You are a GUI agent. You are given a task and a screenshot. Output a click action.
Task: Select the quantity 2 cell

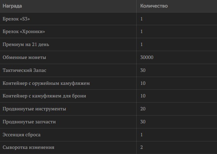point(177,148)
